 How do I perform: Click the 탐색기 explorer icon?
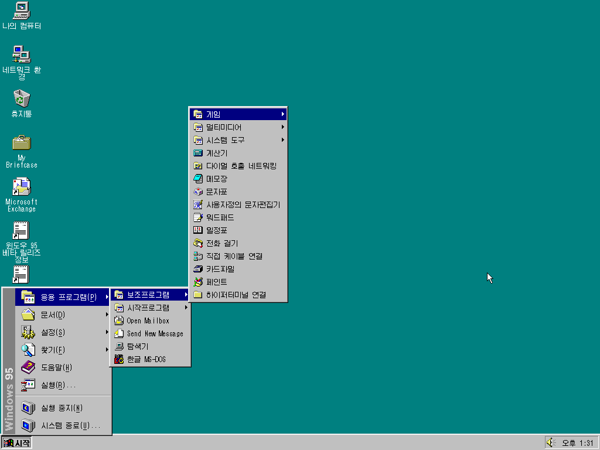pos(119,346)
